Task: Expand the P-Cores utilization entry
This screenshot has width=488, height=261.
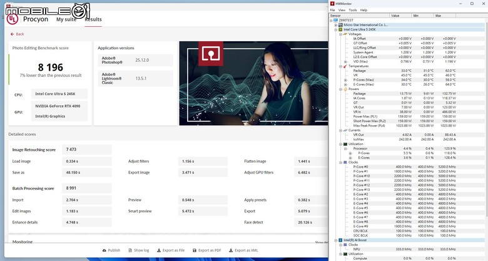Action: [x=350, y=153]
